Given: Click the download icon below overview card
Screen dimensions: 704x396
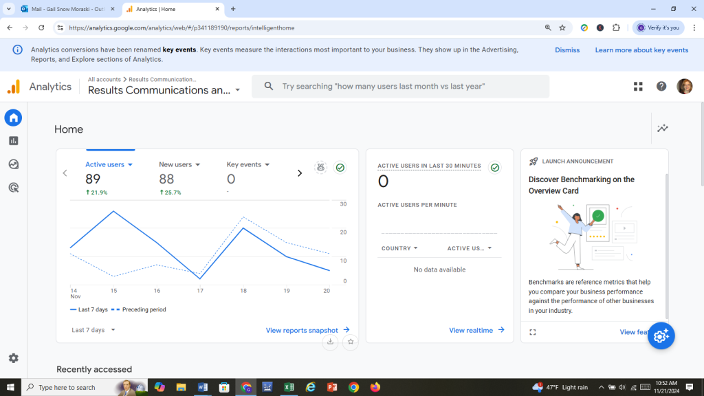Looking at the screenshot, I should pyautogui.click(x=330, y=342).
